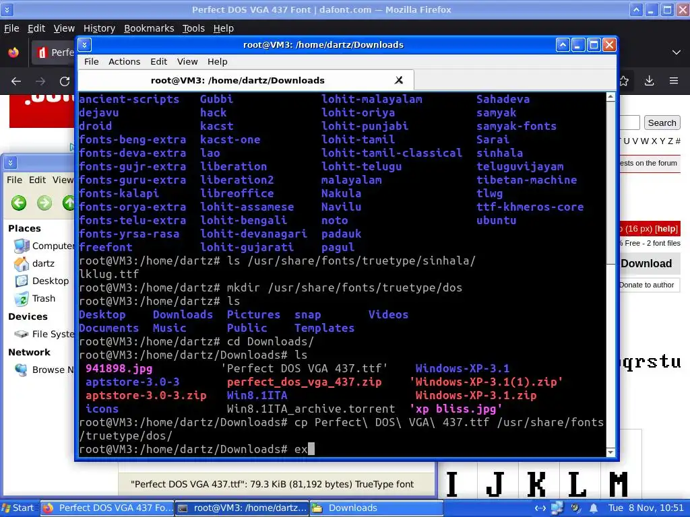
Task: Open Trash in the Places sidebar
Action: [x=34, y=298]
